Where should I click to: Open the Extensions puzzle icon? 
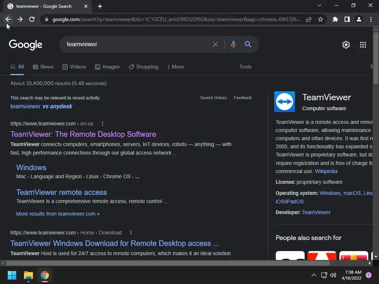click(x=335, y=19)
